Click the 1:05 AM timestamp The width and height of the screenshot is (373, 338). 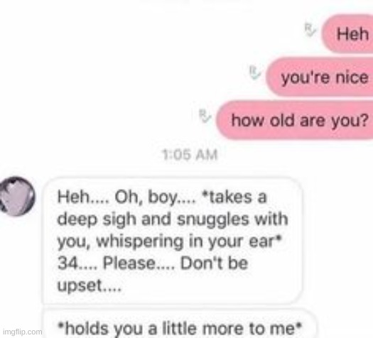[x=190, y=155]
